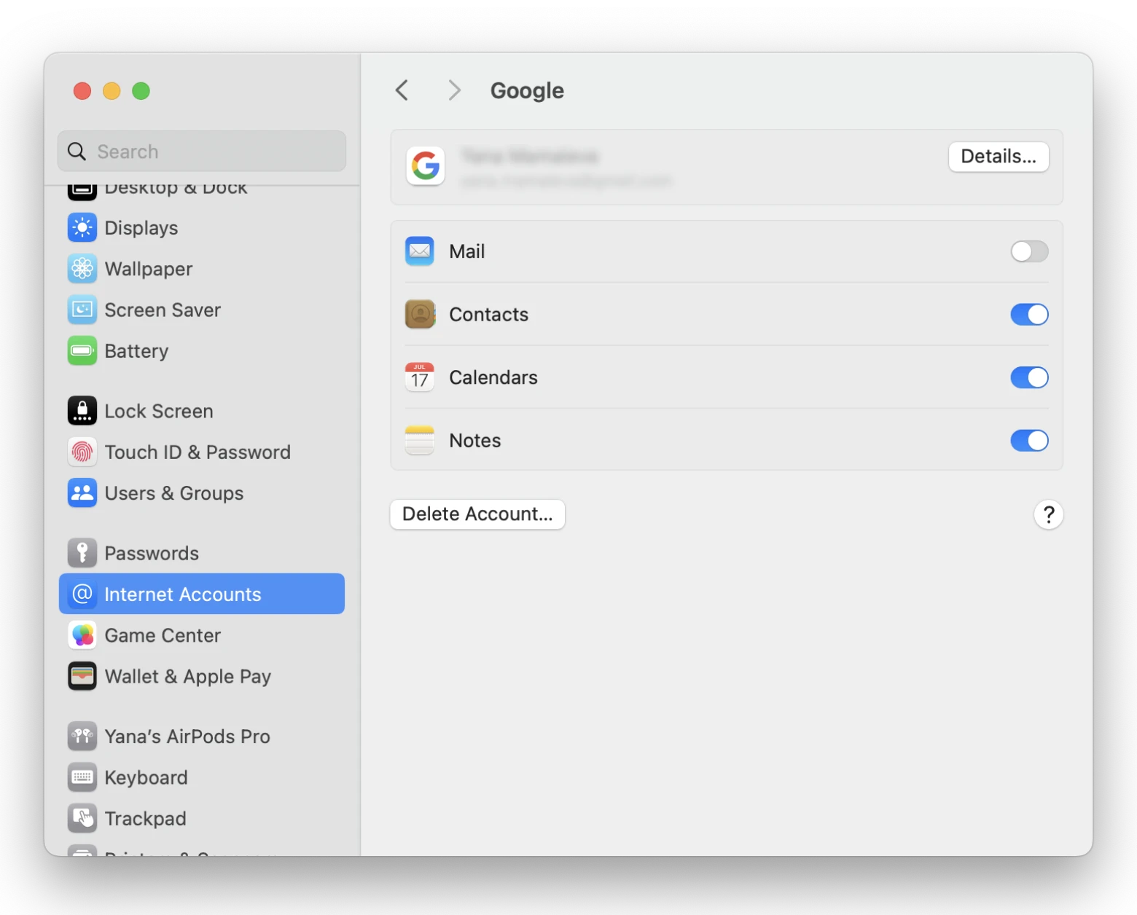1137x915 pixels.
Task: Click the Mail envelope app icon
Action: tap(420, 251)
